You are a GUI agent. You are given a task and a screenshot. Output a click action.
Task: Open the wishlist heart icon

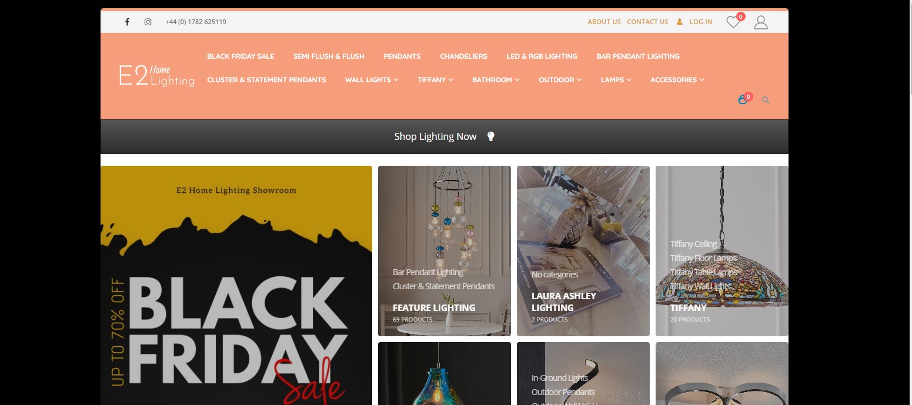(x=733, y=22)
